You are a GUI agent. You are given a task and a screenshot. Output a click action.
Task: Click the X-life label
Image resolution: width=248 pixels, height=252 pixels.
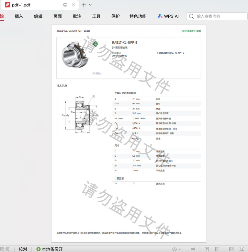click(97, 73)
